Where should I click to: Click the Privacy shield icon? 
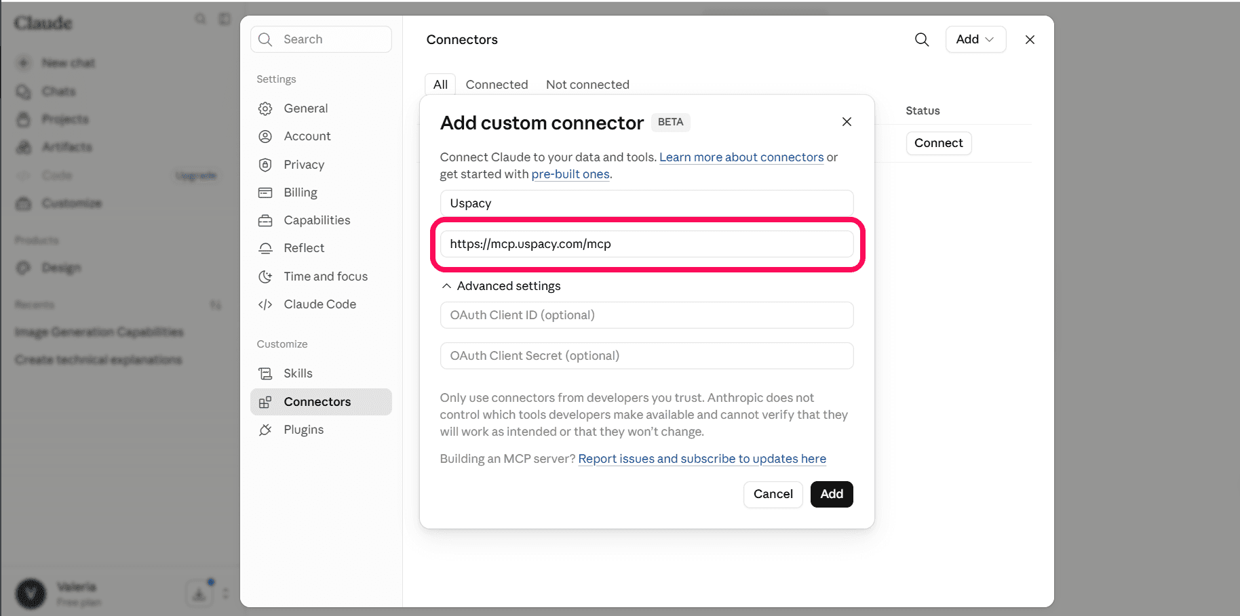265,165
